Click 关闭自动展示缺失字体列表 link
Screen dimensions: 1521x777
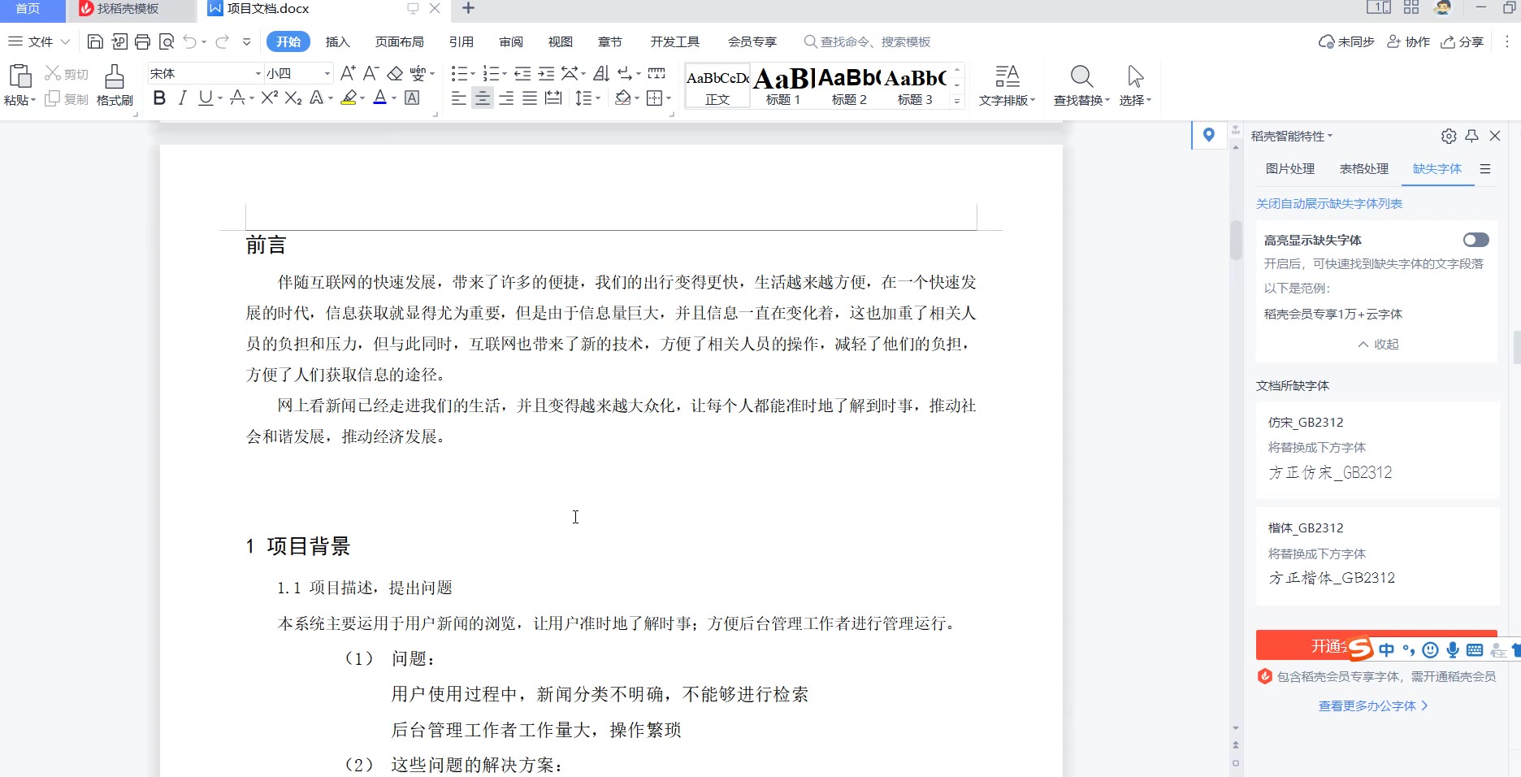click(1329, 204)
